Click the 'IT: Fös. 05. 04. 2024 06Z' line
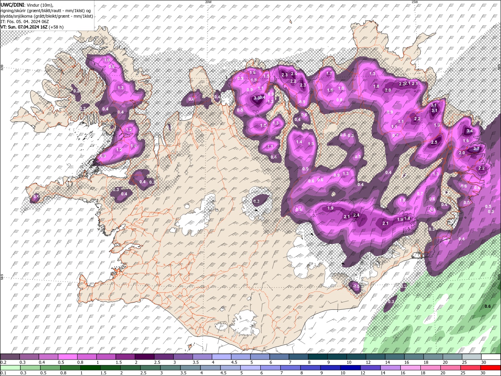 [25, 22]
